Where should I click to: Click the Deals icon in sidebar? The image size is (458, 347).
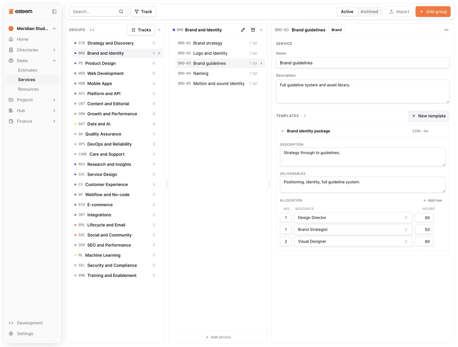(11, 61)
